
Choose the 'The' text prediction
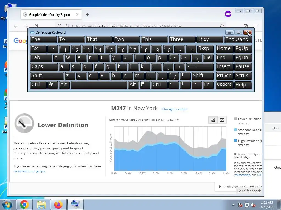click(x=44, y=40)
